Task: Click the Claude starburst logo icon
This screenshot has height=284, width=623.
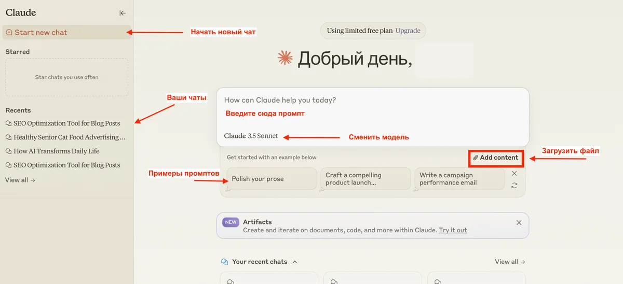Action: click(285, 58)
